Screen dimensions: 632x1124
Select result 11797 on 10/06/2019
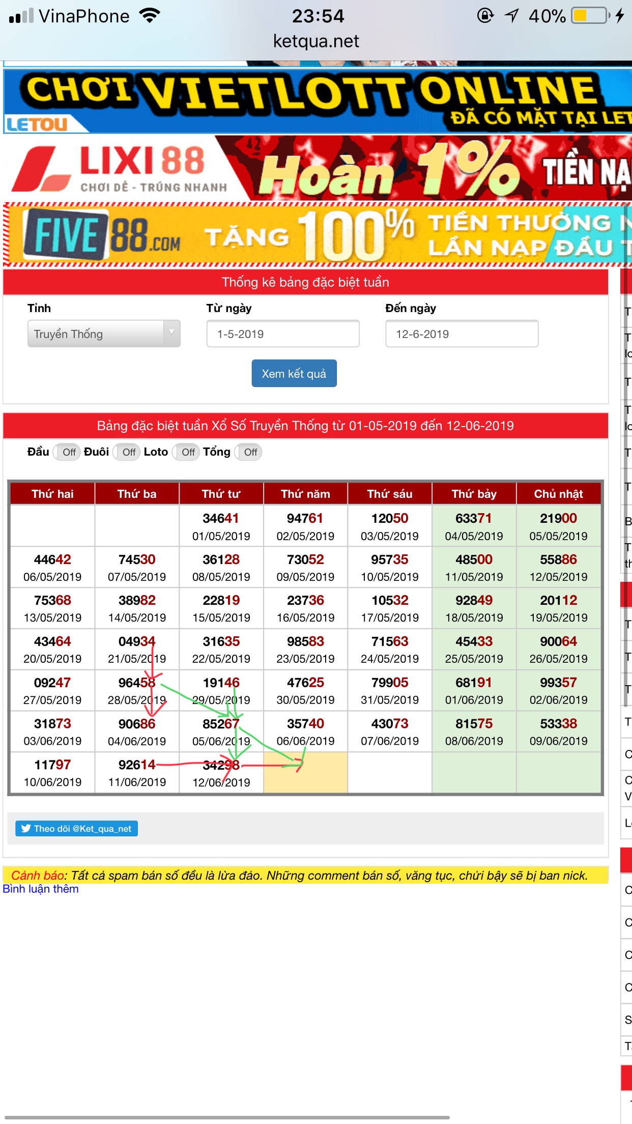(52, 773)
